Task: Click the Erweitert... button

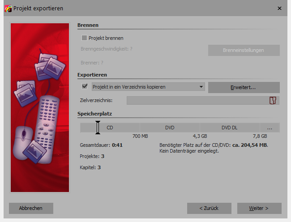Action: click(244, 87)
